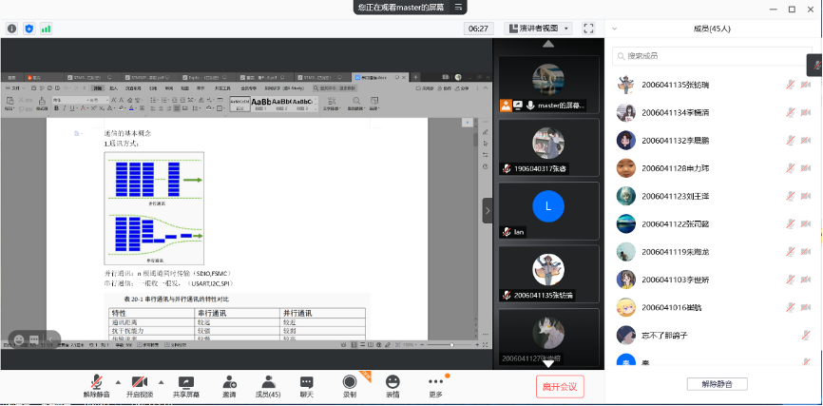Viewport: 823px width, 406px height.
Task: Click the green network signal status icon
Action: (46, 29)
